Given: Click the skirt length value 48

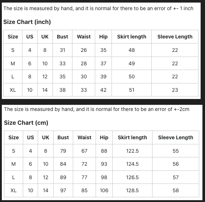Looking at the screenshot, I should (131, 50).
